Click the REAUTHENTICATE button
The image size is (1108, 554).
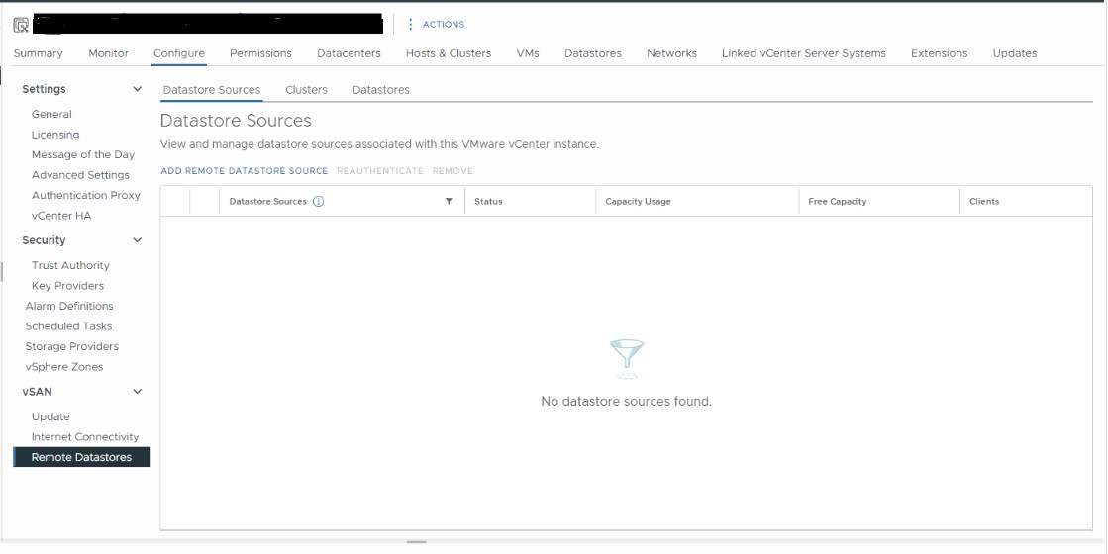pos(380,171)
